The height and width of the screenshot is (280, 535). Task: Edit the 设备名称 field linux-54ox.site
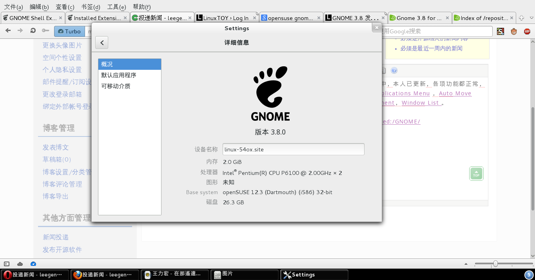pyautogui.click(x=294, y=149)
